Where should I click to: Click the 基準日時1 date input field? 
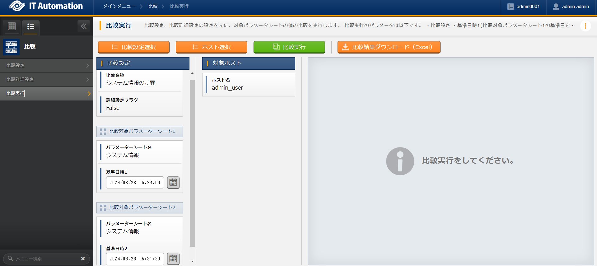[135, 183]
